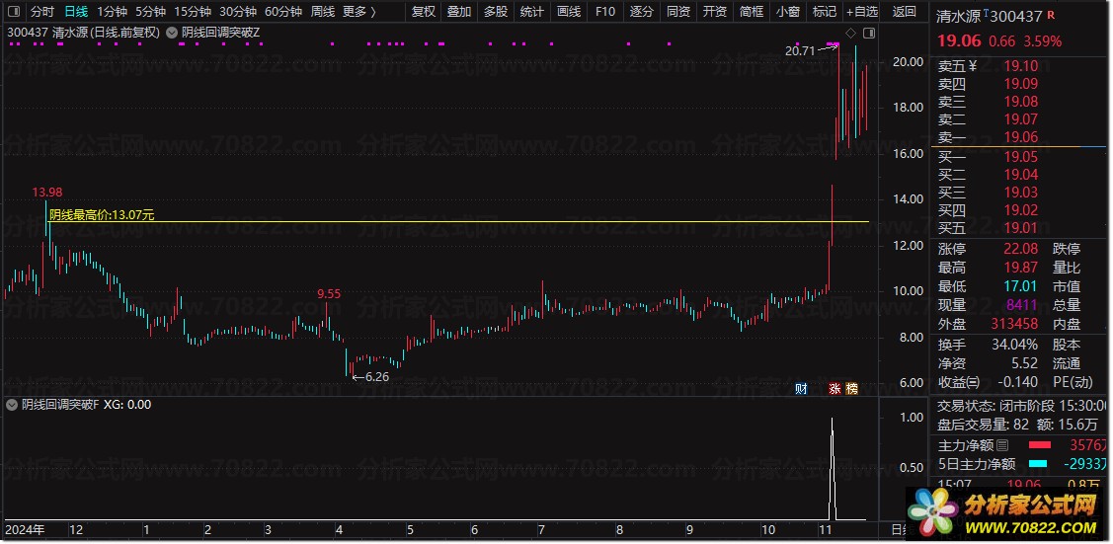Click the 换手 value 34.04%
The image size is (1113, 544).
[1015, 345]
